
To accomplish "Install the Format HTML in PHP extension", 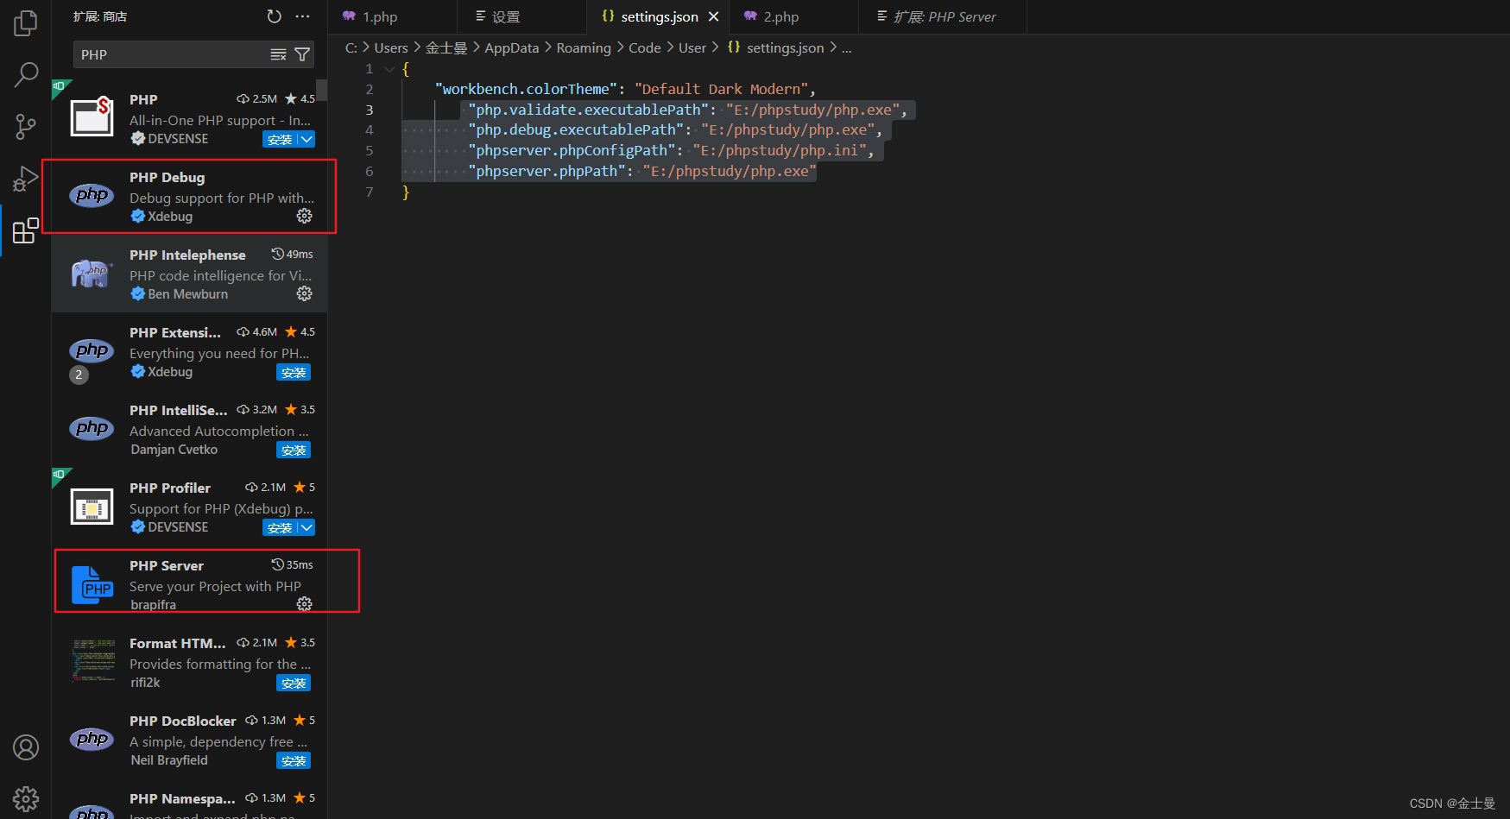I will pos(294,683).
